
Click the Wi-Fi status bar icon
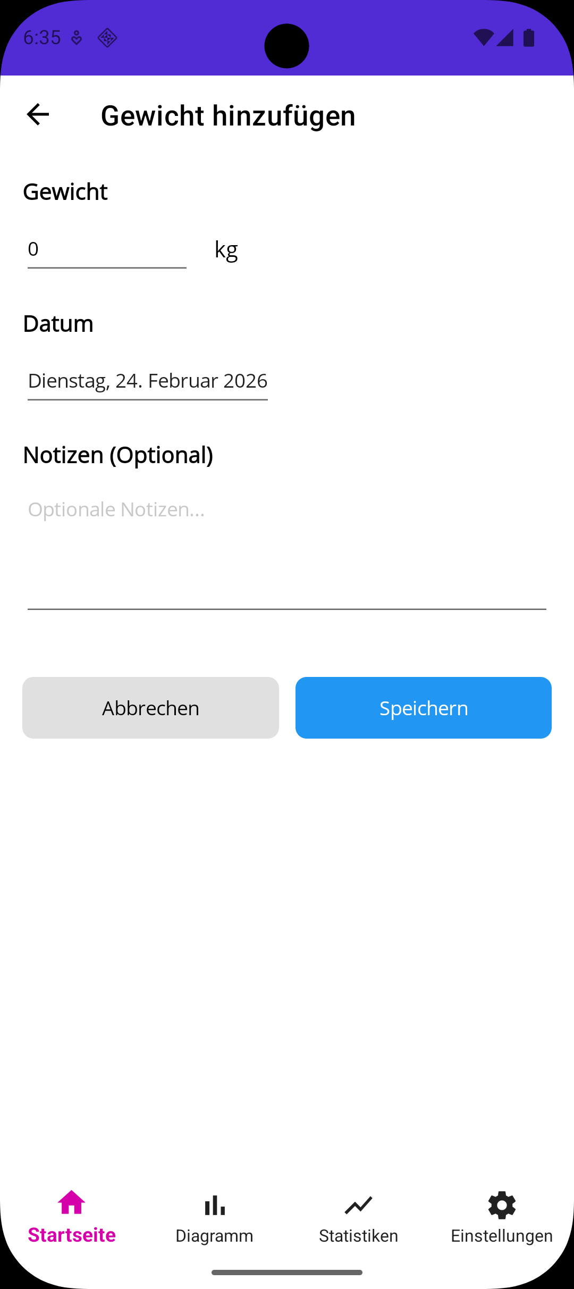pyautogui.click(x=484, y=37)
